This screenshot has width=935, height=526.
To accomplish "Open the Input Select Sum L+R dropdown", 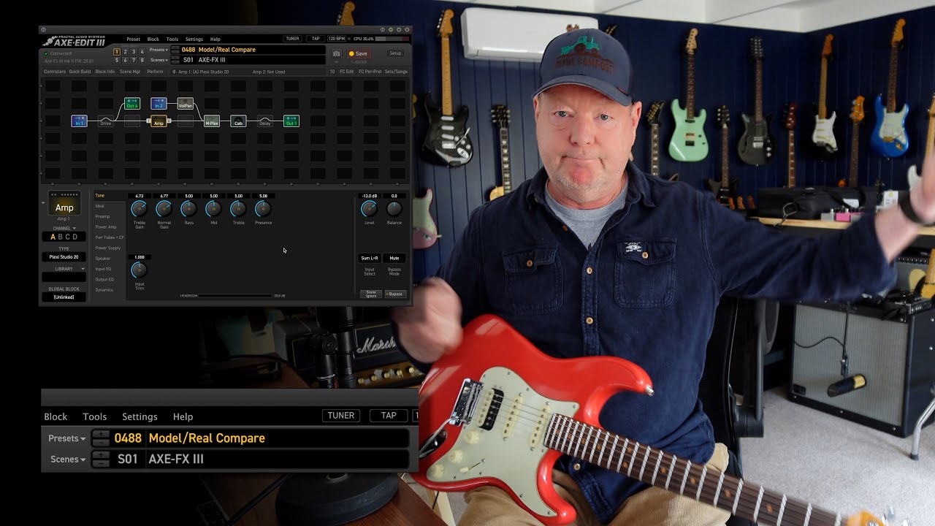I will click(x=370, y=258).
